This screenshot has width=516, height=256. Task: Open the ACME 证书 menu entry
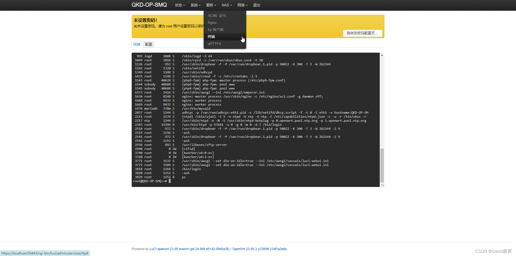point(217,16)
